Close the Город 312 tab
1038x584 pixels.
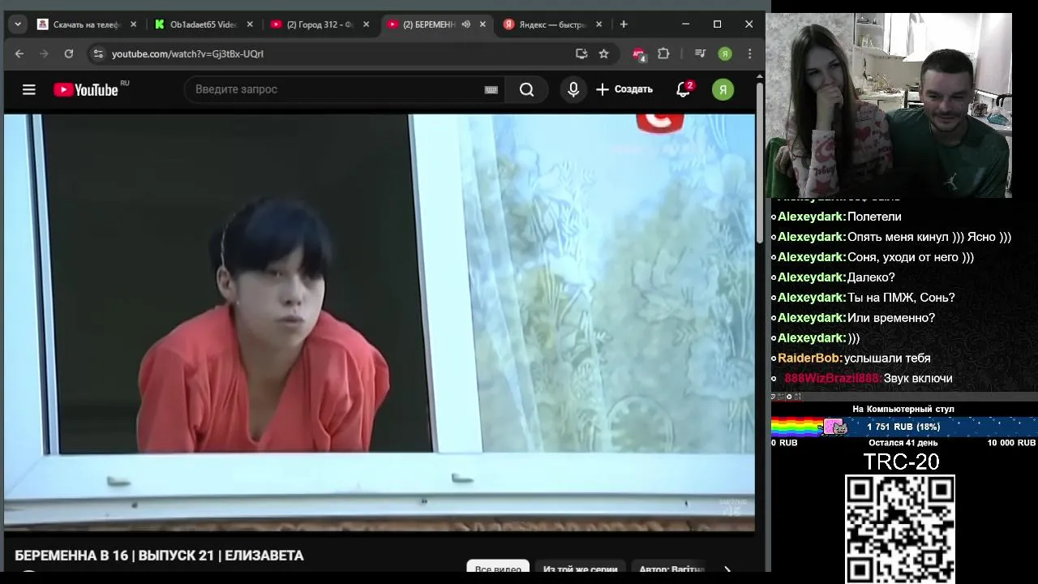tap(367, 24)
